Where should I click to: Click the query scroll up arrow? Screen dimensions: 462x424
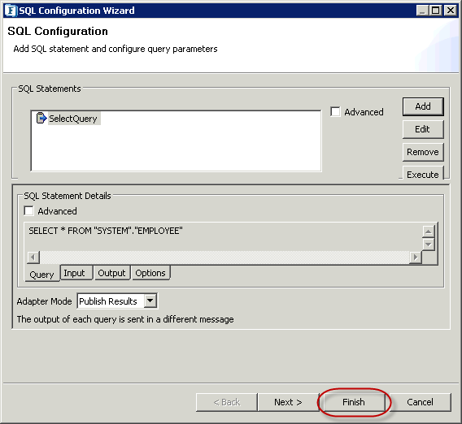tap(428, 231)
